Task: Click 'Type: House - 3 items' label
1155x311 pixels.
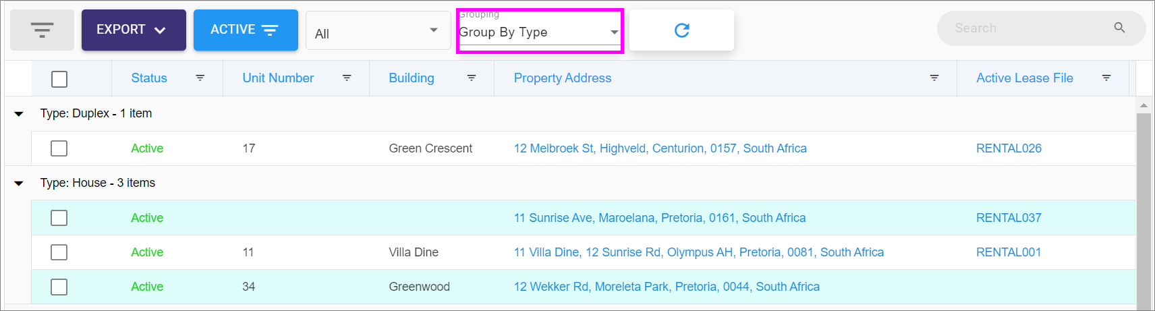Action: click(98, 183)
